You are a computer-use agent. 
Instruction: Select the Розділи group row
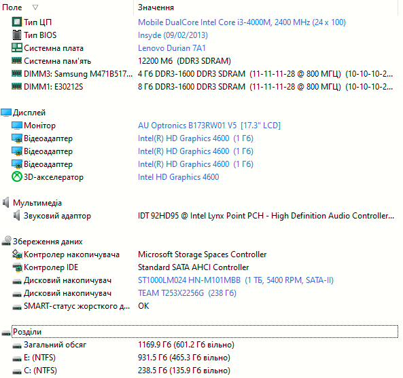(x=205, y=332)
